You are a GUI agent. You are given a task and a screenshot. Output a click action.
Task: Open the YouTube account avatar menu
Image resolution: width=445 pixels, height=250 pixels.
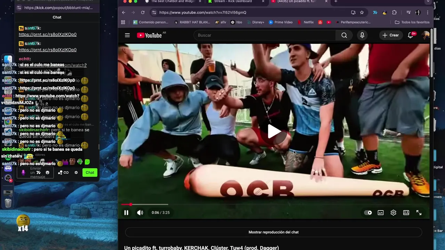(426, 35)
